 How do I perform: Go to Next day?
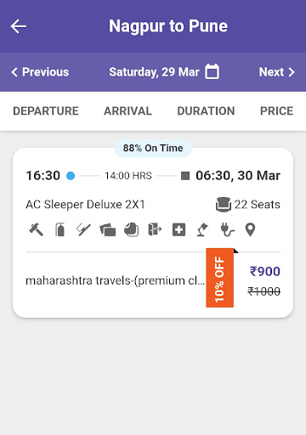tap(277, 72)
